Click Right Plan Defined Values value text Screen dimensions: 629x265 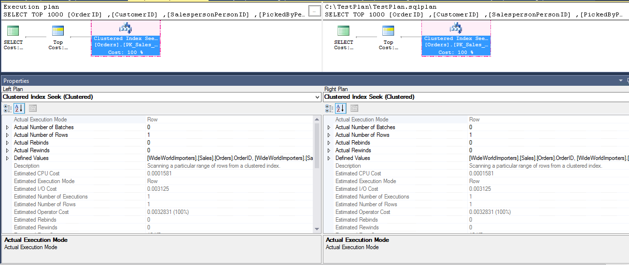(549, 158)
